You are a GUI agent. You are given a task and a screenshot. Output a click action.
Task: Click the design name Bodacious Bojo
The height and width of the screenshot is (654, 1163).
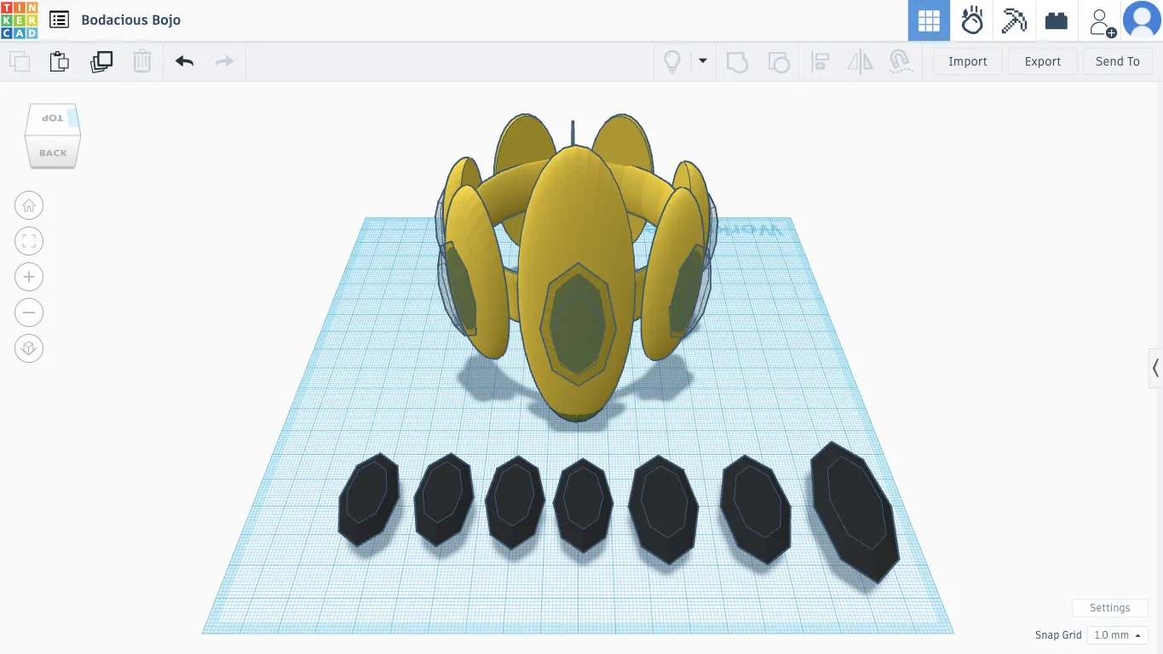click(x=131, y=20)
